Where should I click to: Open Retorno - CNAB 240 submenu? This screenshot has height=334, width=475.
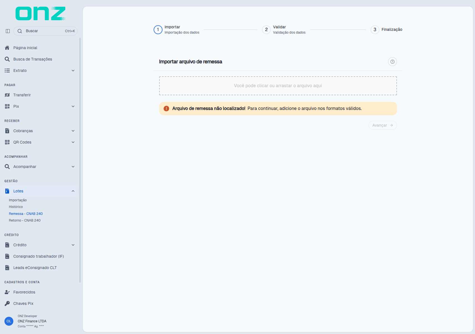[x=25, y=220]
